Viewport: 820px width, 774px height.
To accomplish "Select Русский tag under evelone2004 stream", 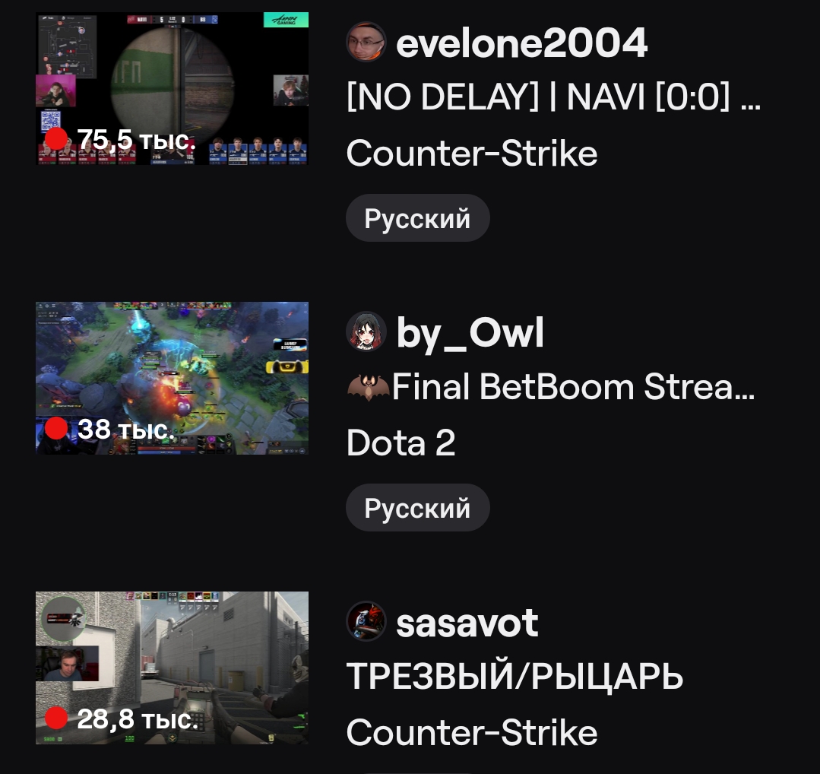I will click(x=417, y=218).
